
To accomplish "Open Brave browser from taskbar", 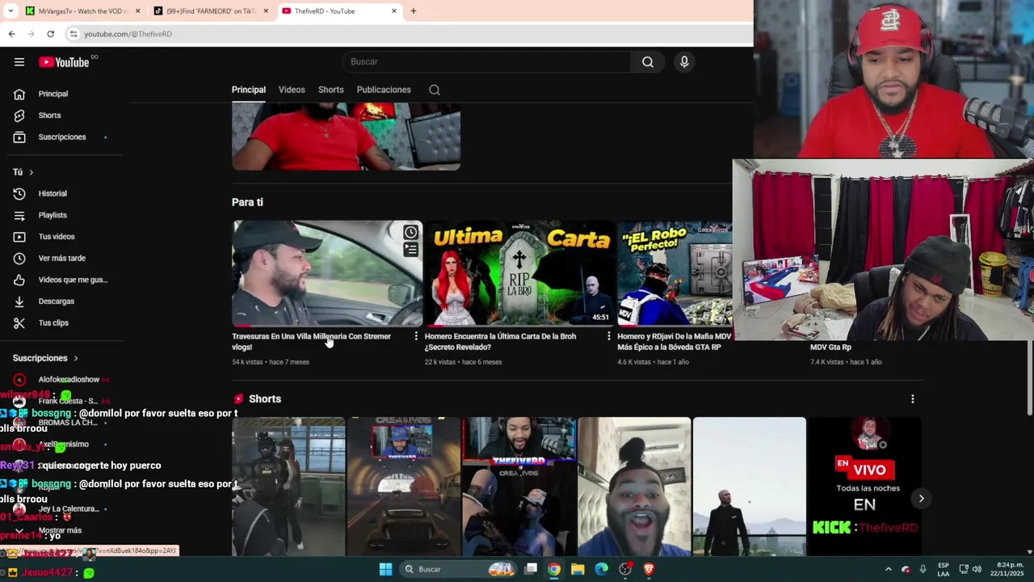I will (648, 569).
